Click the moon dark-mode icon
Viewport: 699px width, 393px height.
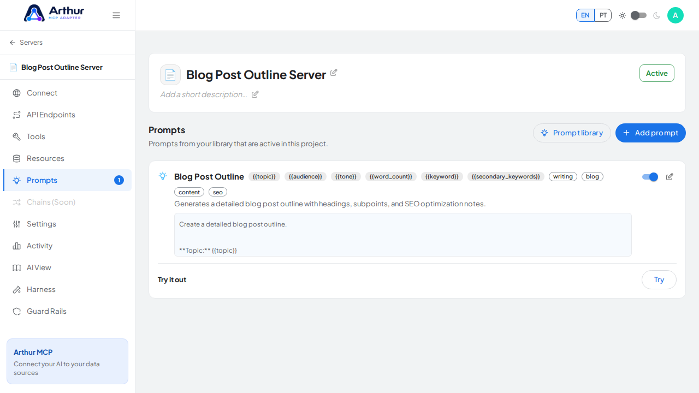(x=656, y=15)
